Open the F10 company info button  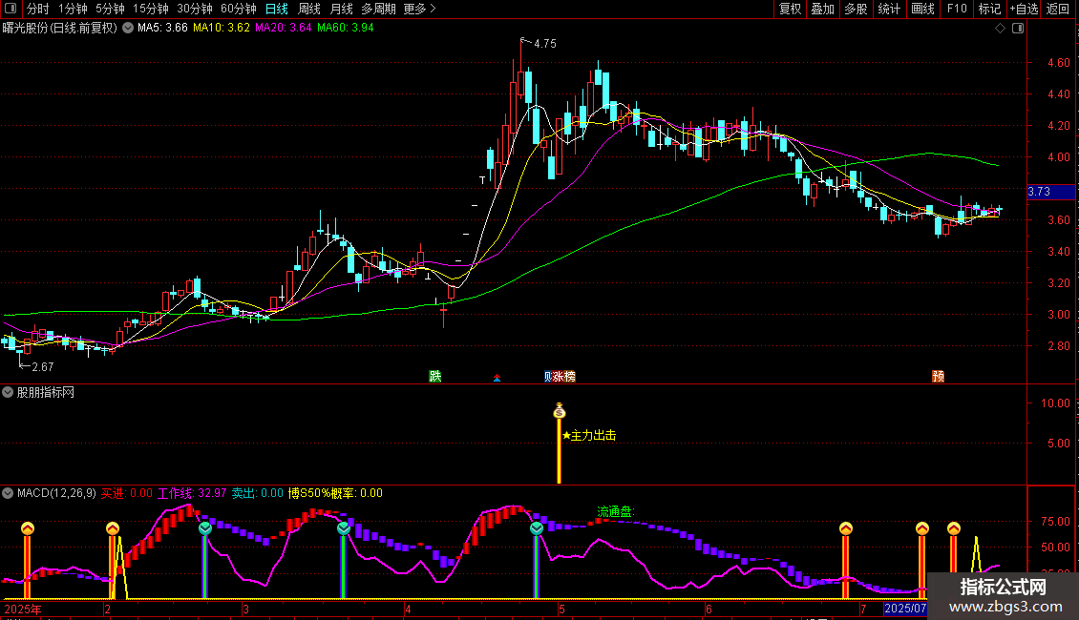point(957,9)
